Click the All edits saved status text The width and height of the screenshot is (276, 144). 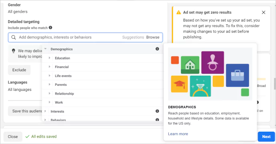pos(44,136)
